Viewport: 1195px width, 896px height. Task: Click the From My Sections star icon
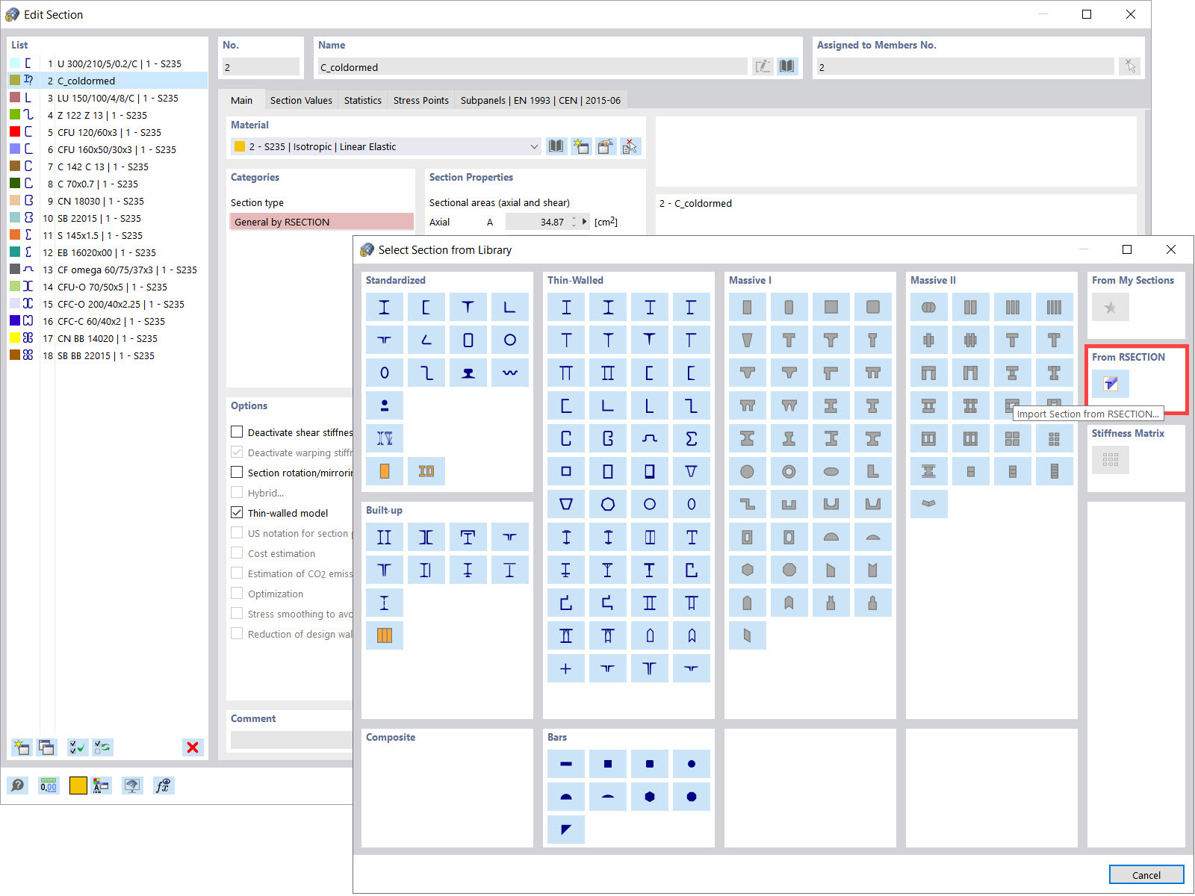[1111, 307]
